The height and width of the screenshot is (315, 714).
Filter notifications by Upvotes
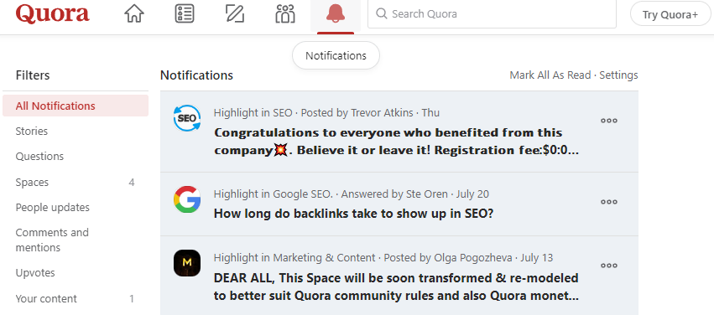tap(76, 273)
